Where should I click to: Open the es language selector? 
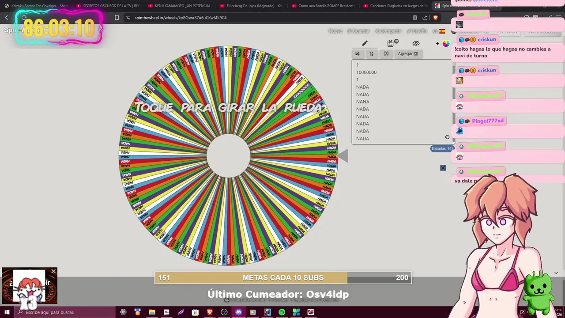[x=439, y=31]
